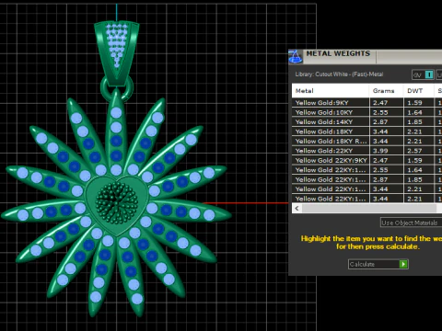Screen dimensions: 442x331
Task: Select the Yellow Gold 22KY:9KY row
Action: [x=366, y=160]
